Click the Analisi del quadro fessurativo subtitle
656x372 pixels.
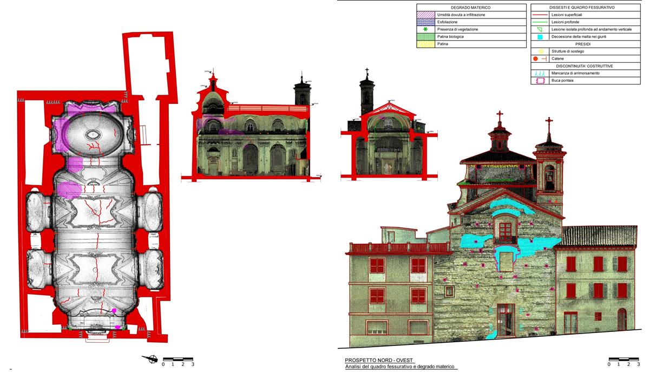point(401,367)
